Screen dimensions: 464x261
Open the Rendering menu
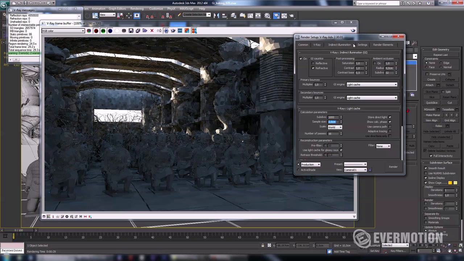(137, 9)
